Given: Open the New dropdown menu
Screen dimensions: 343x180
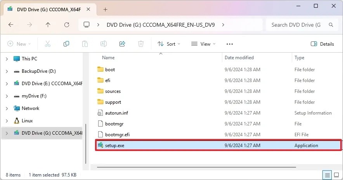Looking at the screenshot, I should tap(19, 44).
